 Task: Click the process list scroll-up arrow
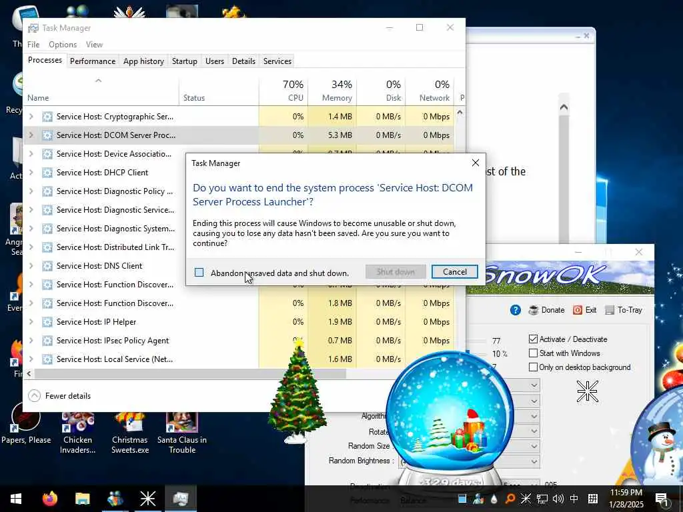point(460,112)
